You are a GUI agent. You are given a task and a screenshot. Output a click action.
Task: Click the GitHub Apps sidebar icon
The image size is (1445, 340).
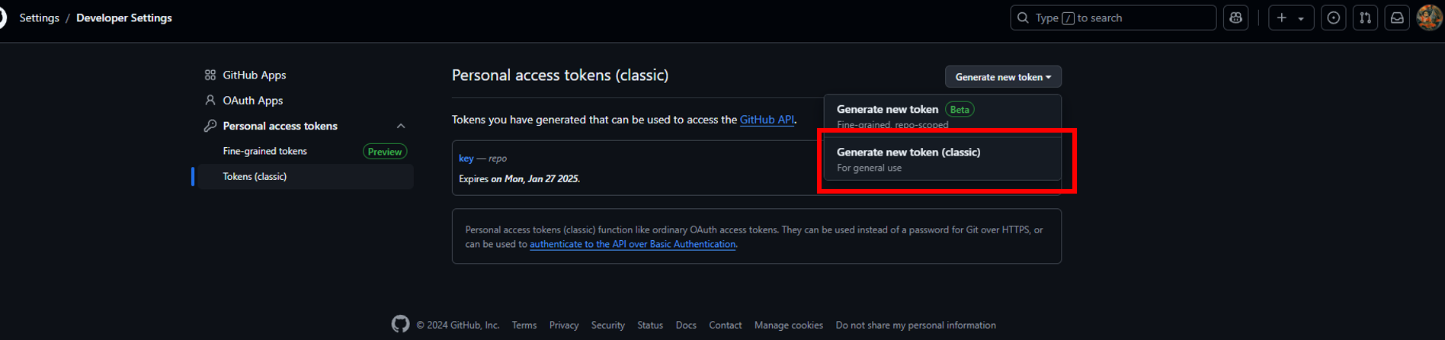coord(210,75)
